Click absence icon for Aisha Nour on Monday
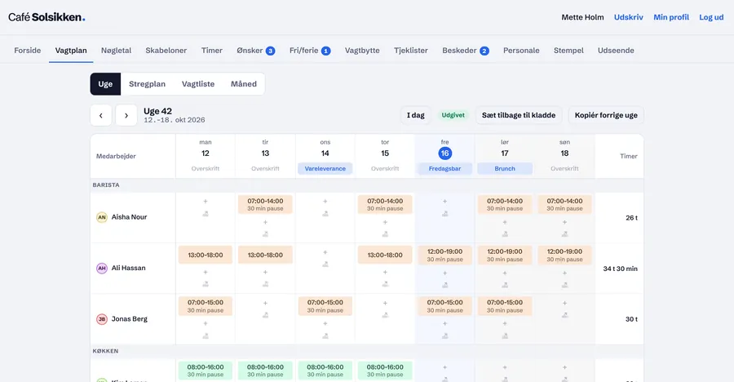 205,214
